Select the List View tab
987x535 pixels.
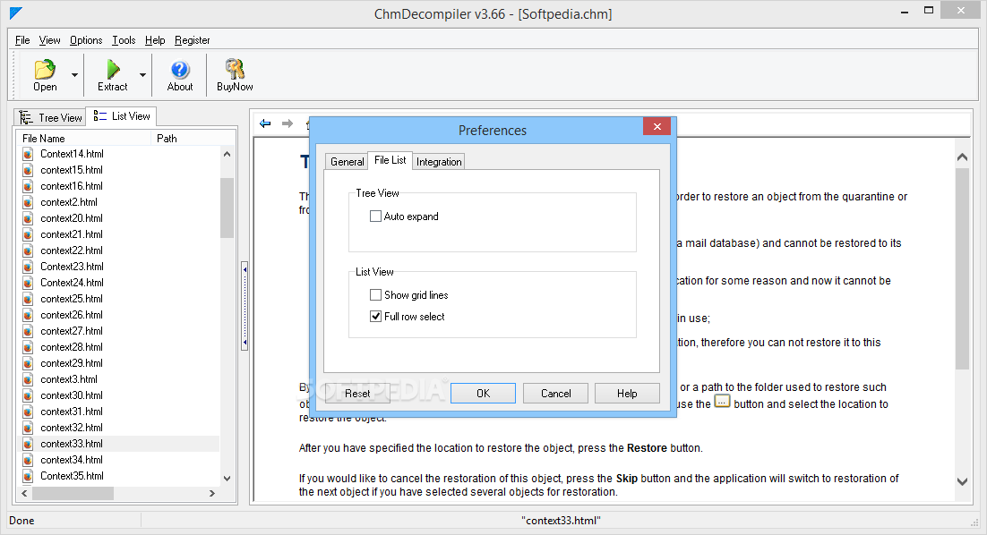click(122, 116)
